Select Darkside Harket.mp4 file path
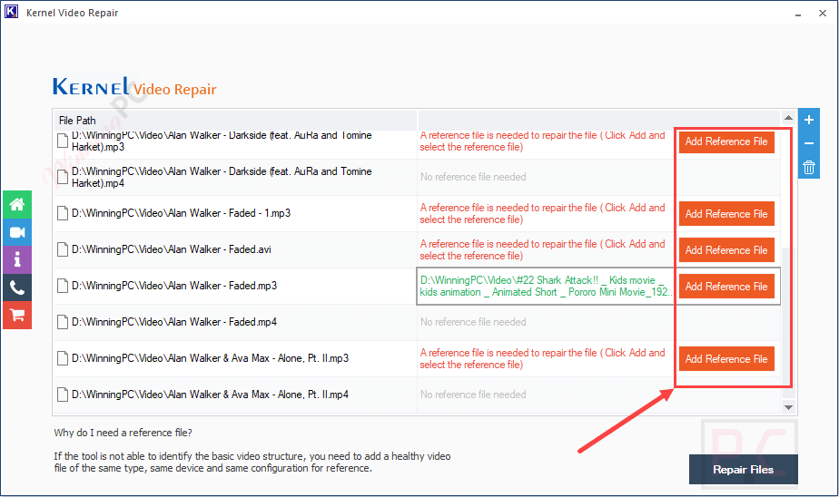Screen dimensions: 839x497 click(222, 177)
